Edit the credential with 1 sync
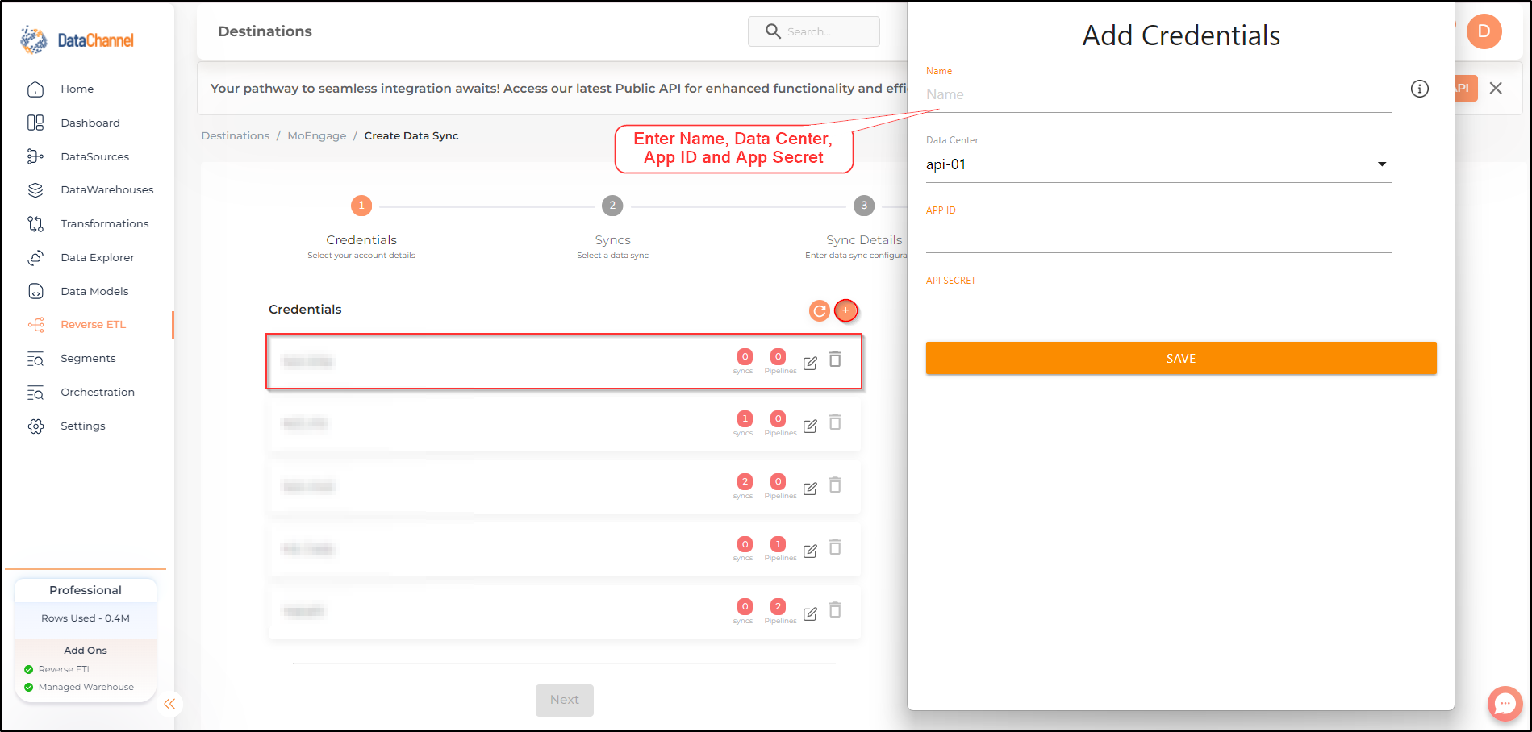The width and height of the screenshot is (1532, 732). click(x=810, y=426)
